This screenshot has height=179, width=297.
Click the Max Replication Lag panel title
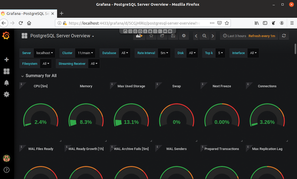pyautogui.click(x=267, y=149)
